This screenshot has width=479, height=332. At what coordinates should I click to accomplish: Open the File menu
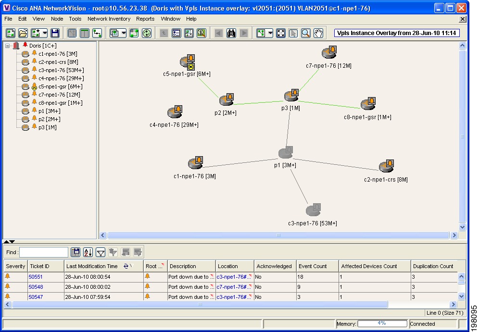8,19
